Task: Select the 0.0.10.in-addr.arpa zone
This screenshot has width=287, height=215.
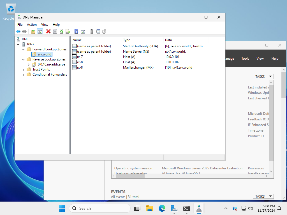Action: 52,64
